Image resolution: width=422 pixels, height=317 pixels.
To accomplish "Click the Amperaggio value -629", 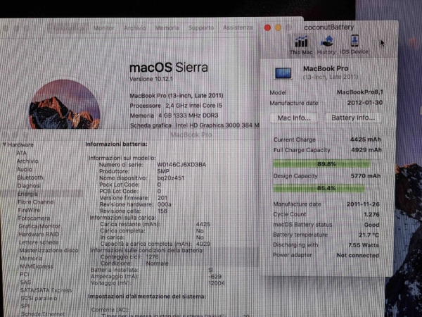I will click(215, 277).
